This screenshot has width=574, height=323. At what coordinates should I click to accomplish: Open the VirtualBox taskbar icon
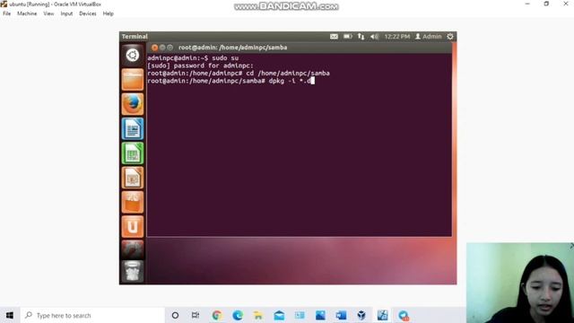pyautogui.click(x=361, y=315)
